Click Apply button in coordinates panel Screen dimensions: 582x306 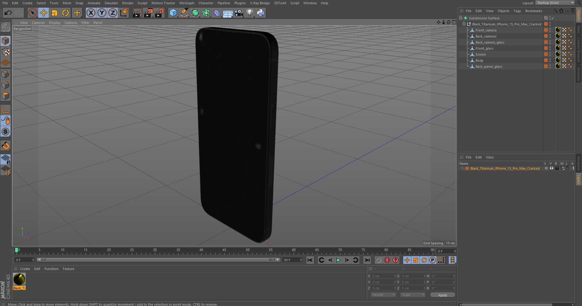click(x=443, y=295)
